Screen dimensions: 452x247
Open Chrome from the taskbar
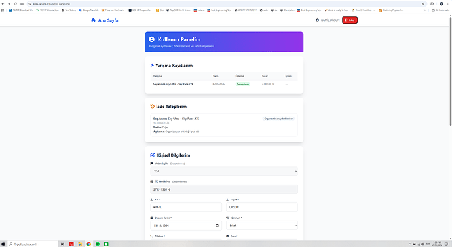point(89,244)
